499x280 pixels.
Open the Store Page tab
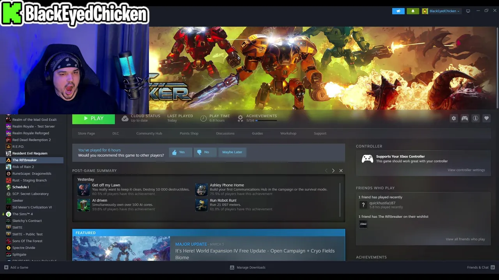pyautogui.click(x=86, y=133)
